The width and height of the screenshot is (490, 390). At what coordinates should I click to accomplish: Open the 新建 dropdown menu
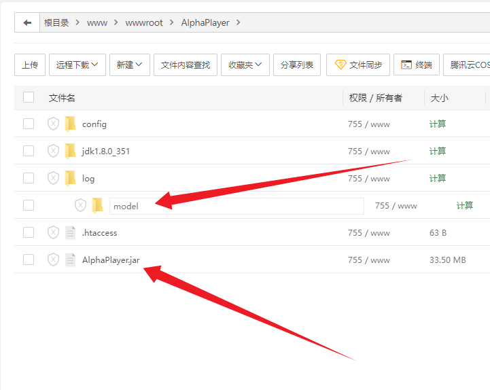130,65
